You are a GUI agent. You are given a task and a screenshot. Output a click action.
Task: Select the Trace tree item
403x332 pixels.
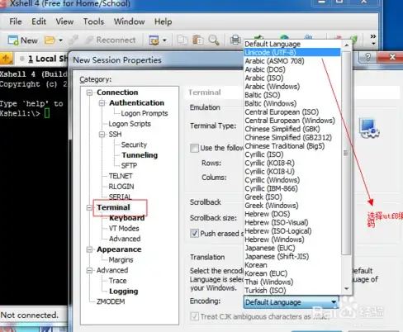(117, 281)
